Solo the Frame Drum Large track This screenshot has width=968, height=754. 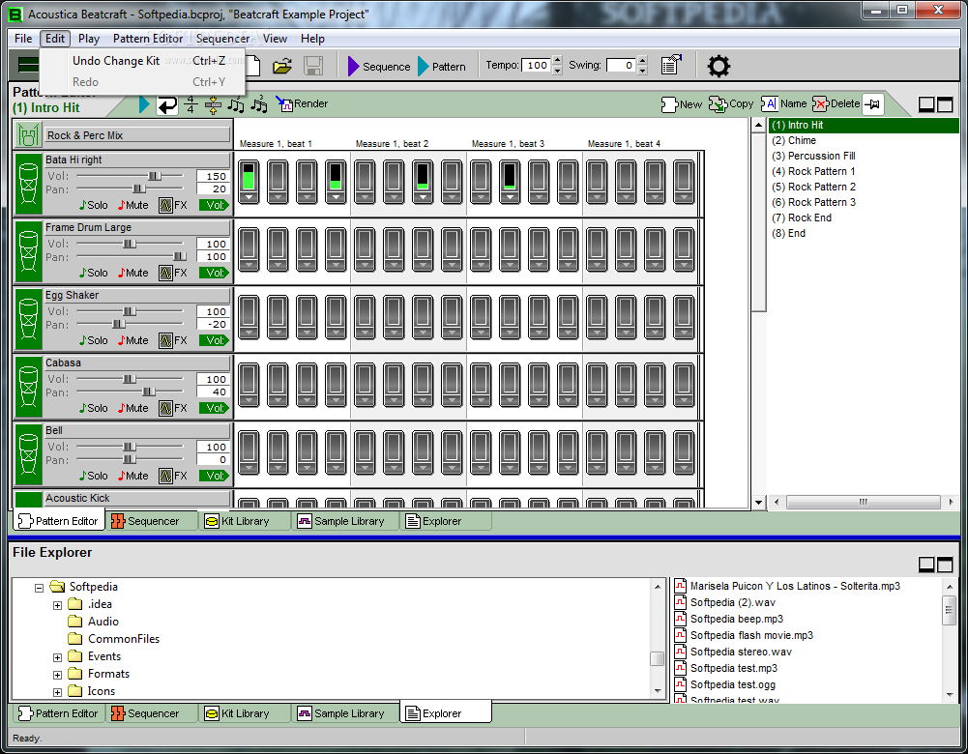pyautogui.click(x=93, y=273)
